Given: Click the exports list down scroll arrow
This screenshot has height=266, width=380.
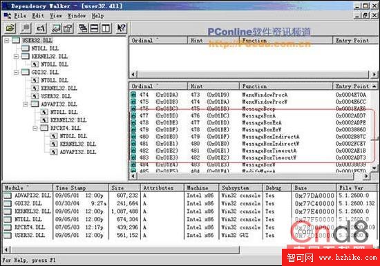Looking at the screenshot, I should (374, 168).
